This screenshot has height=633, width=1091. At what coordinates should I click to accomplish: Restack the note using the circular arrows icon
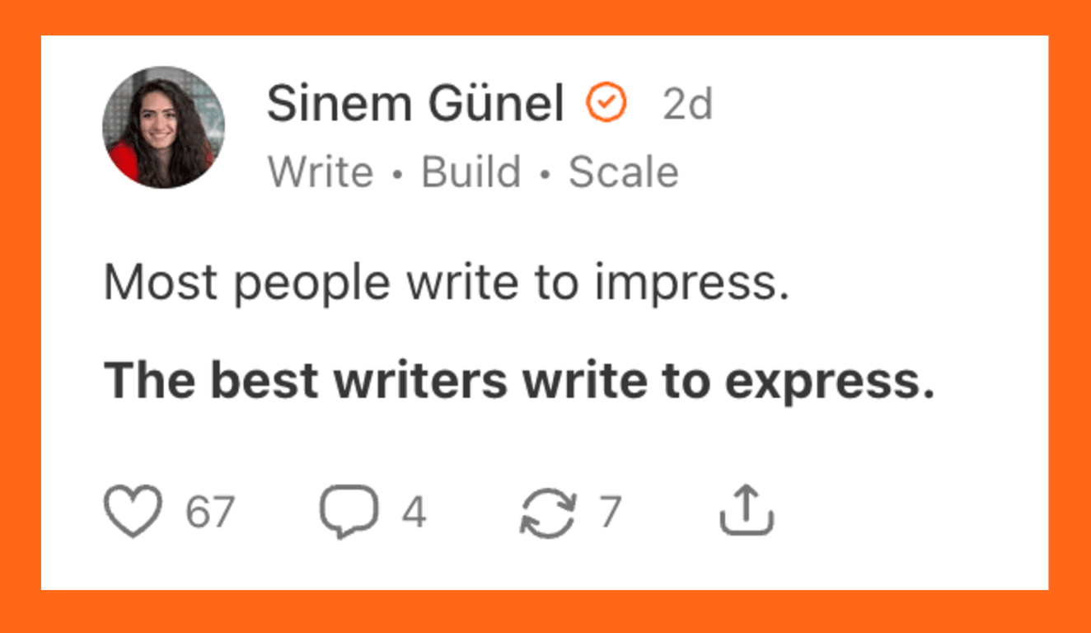point(547,512)
